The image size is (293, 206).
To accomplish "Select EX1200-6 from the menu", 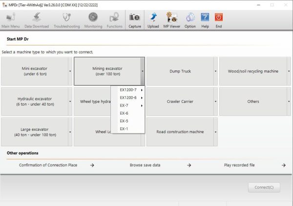I will coord(128,98).
